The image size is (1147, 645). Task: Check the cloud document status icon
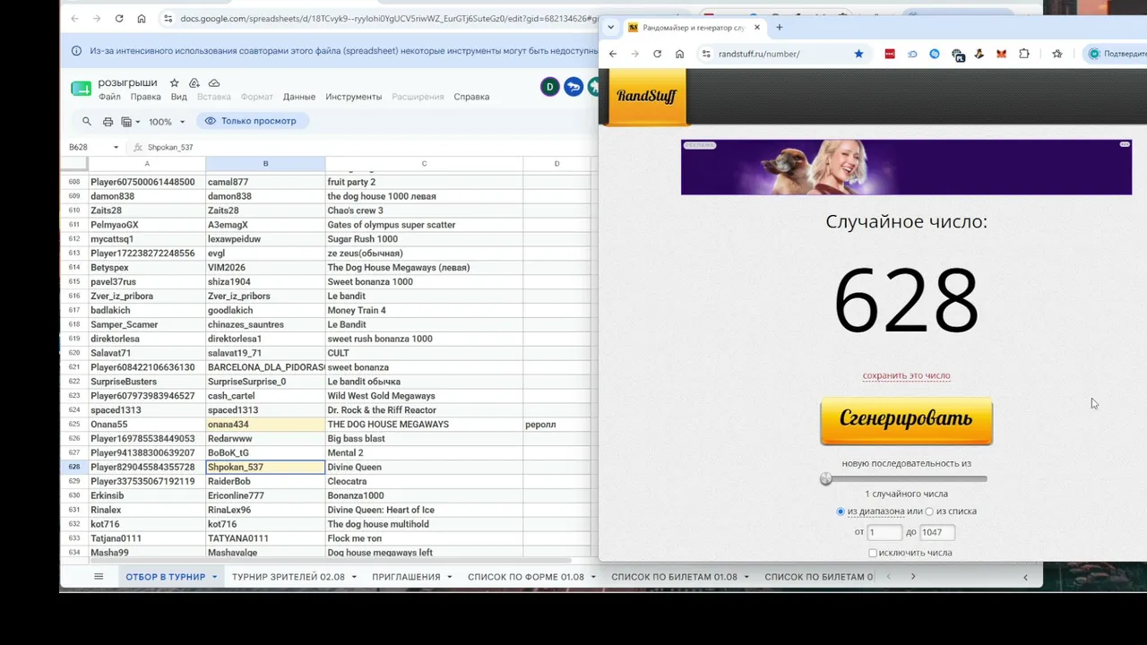tap(214, 82)
